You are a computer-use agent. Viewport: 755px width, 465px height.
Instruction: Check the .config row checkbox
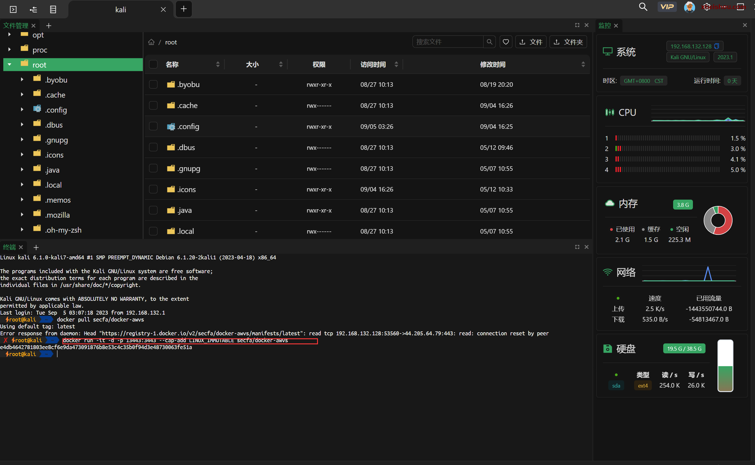[153, 126]
